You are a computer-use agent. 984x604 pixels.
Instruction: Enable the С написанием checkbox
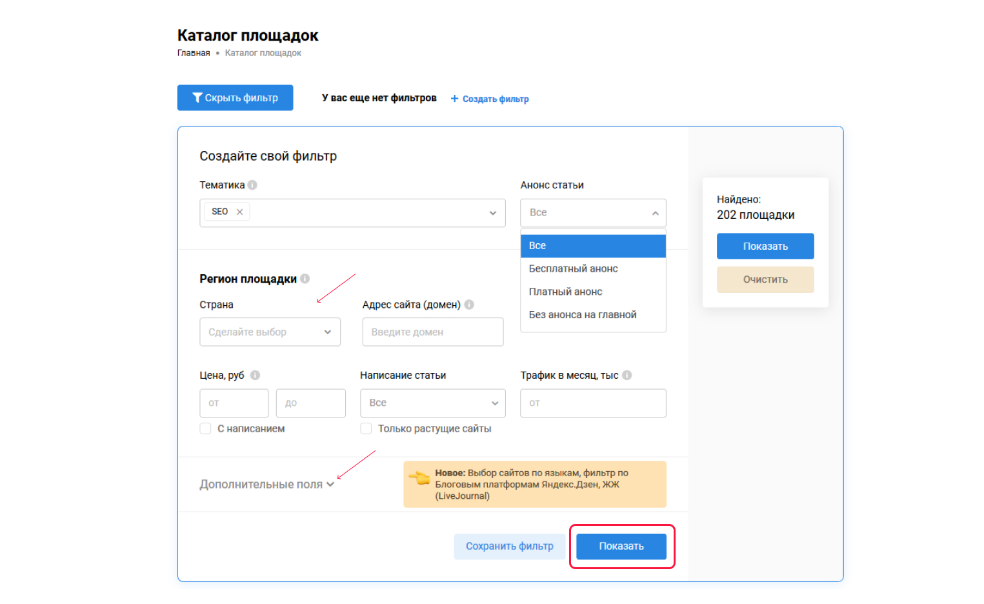pos(205,428)
